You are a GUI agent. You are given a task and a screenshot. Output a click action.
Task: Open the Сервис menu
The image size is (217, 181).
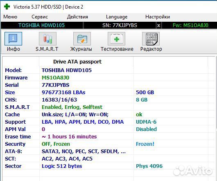(x=40, y=17)
